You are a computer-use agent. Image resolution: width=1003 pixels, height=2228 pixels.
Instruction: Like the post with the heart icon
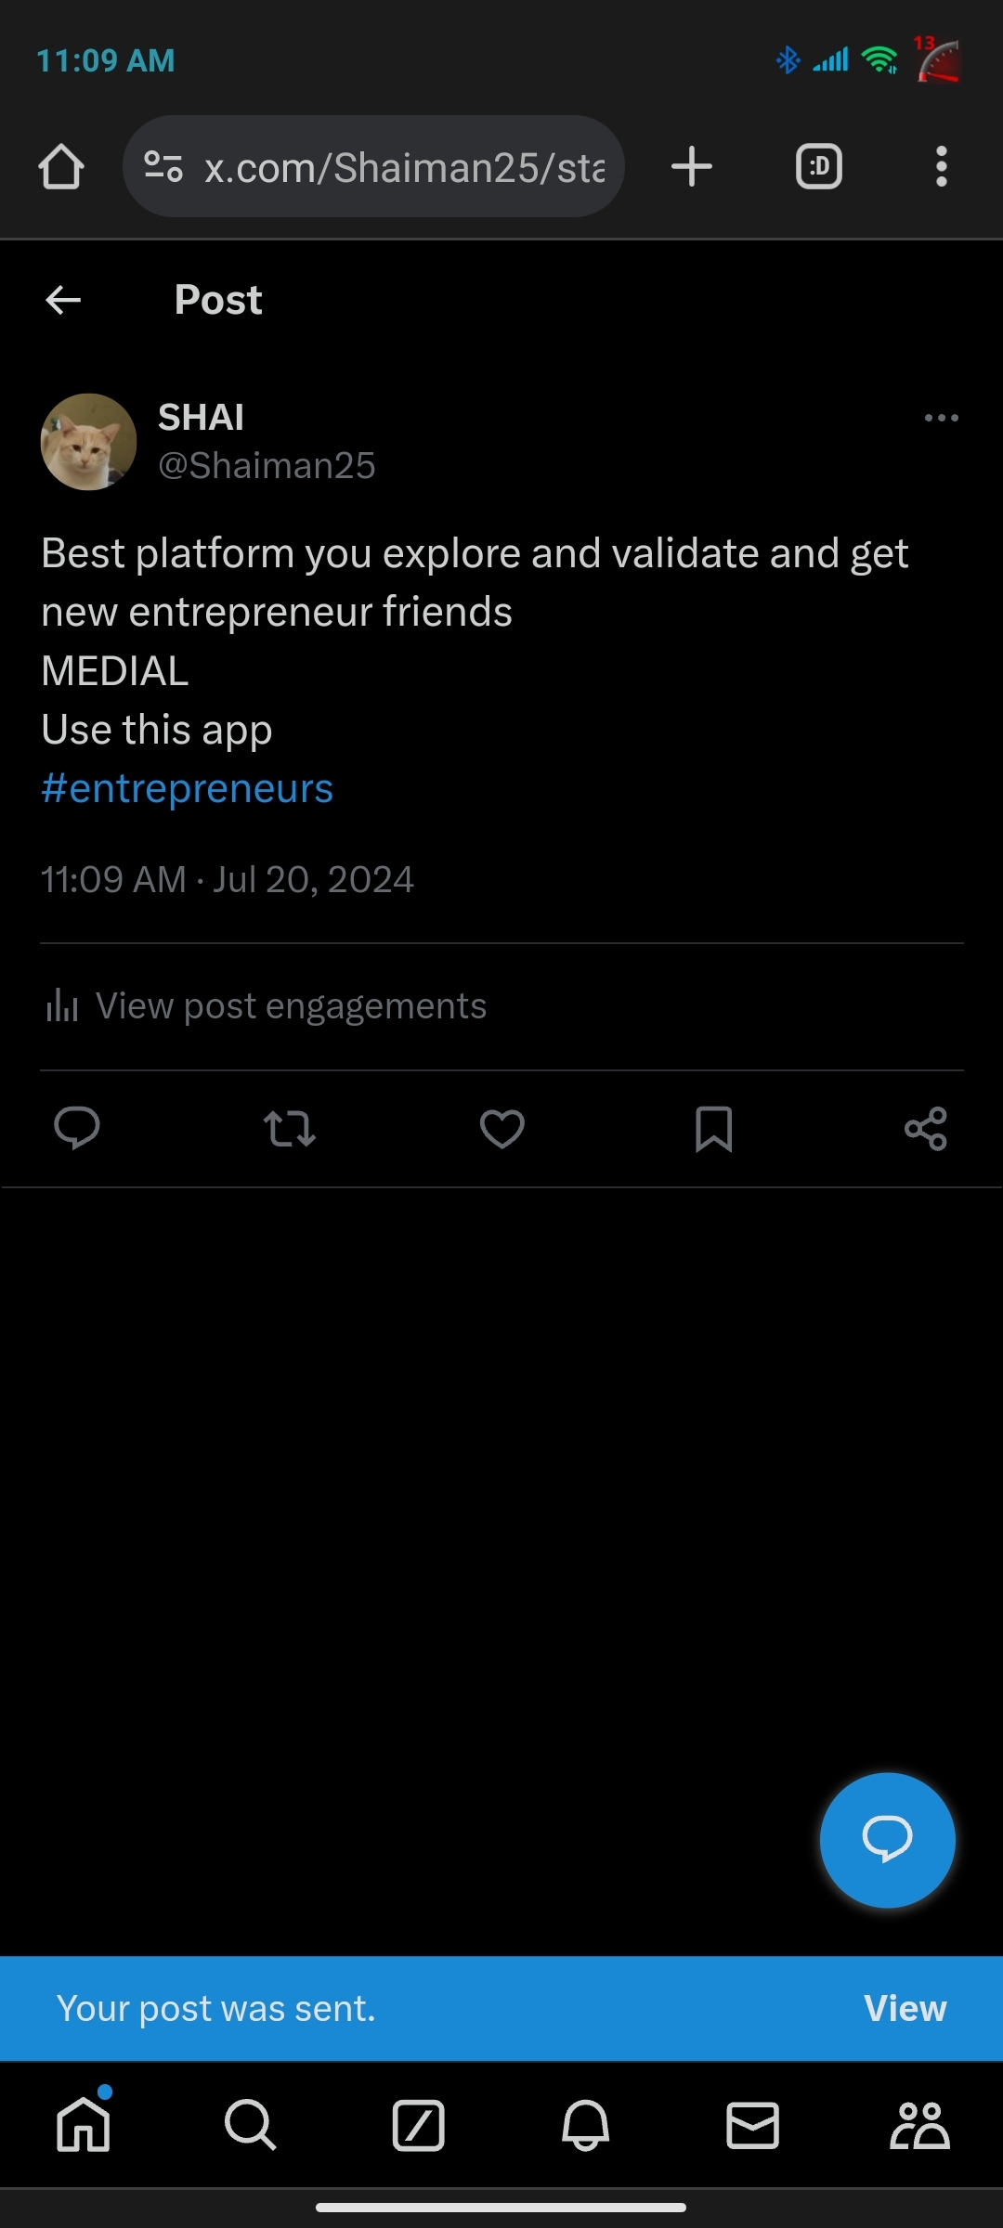click(502, 1129)
